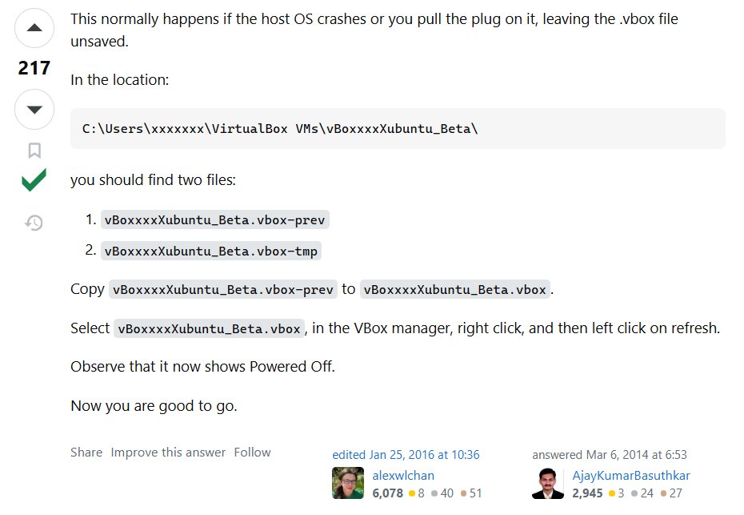Image resolution: width=744 pixels, height=515 pixels.
Task: Open AjayKumarBasuthkar's user profile
Action: point(631,475)
